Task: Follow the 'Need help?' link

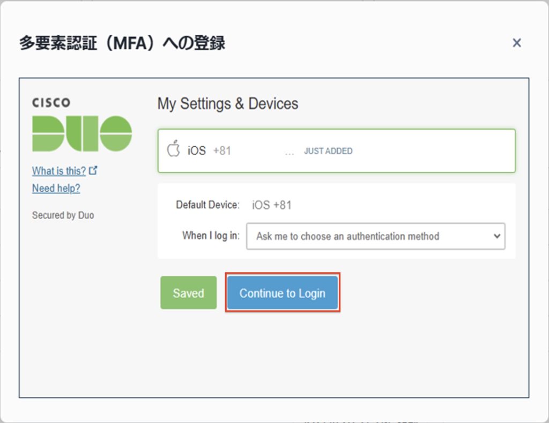Action: 56,188
